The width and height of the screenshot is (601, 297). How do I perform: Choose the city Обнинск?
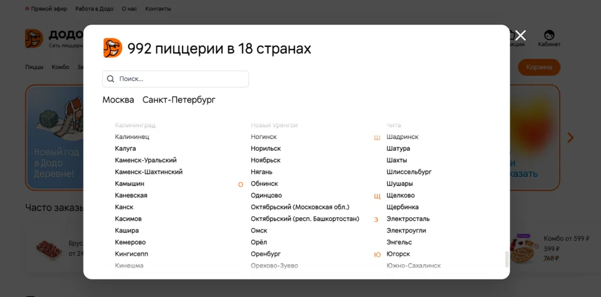pyautogui.click(x=265, y=184)
